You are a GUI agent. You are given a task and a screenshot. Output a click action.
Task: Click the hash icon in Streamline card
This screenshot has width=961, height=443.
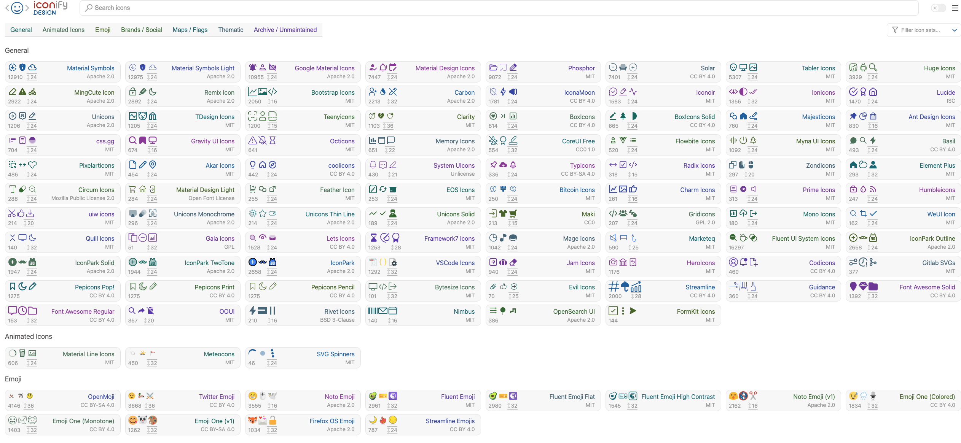point(614,286)
